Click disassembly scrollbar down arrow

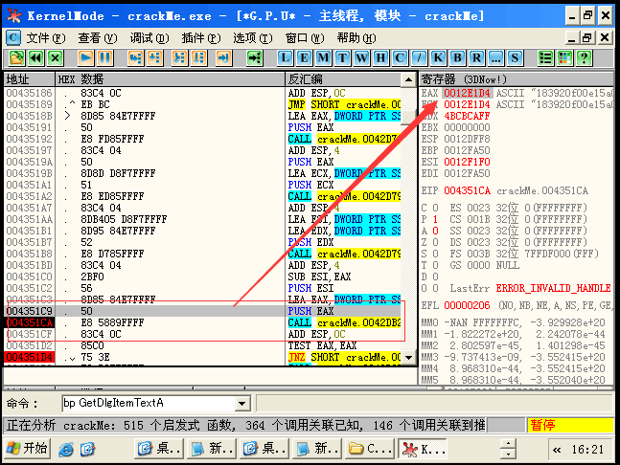(x=408, y=357)
